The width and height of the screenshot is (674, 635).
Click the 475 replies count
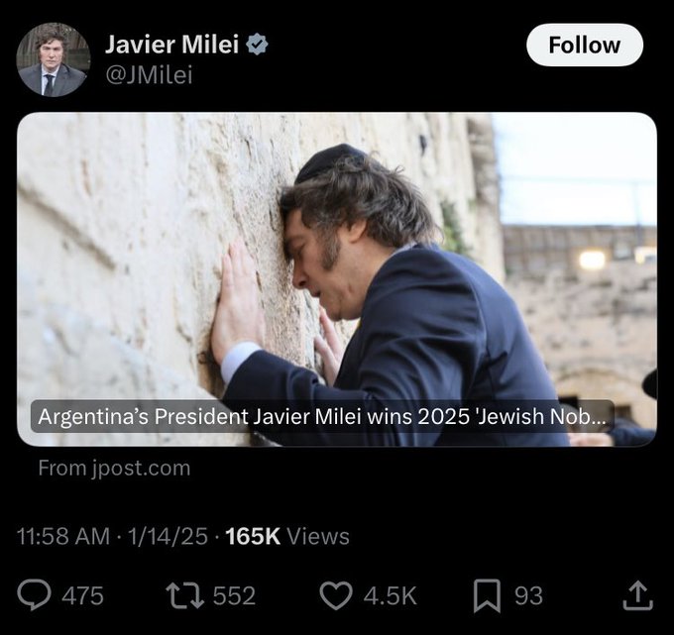tap(82, 595)
